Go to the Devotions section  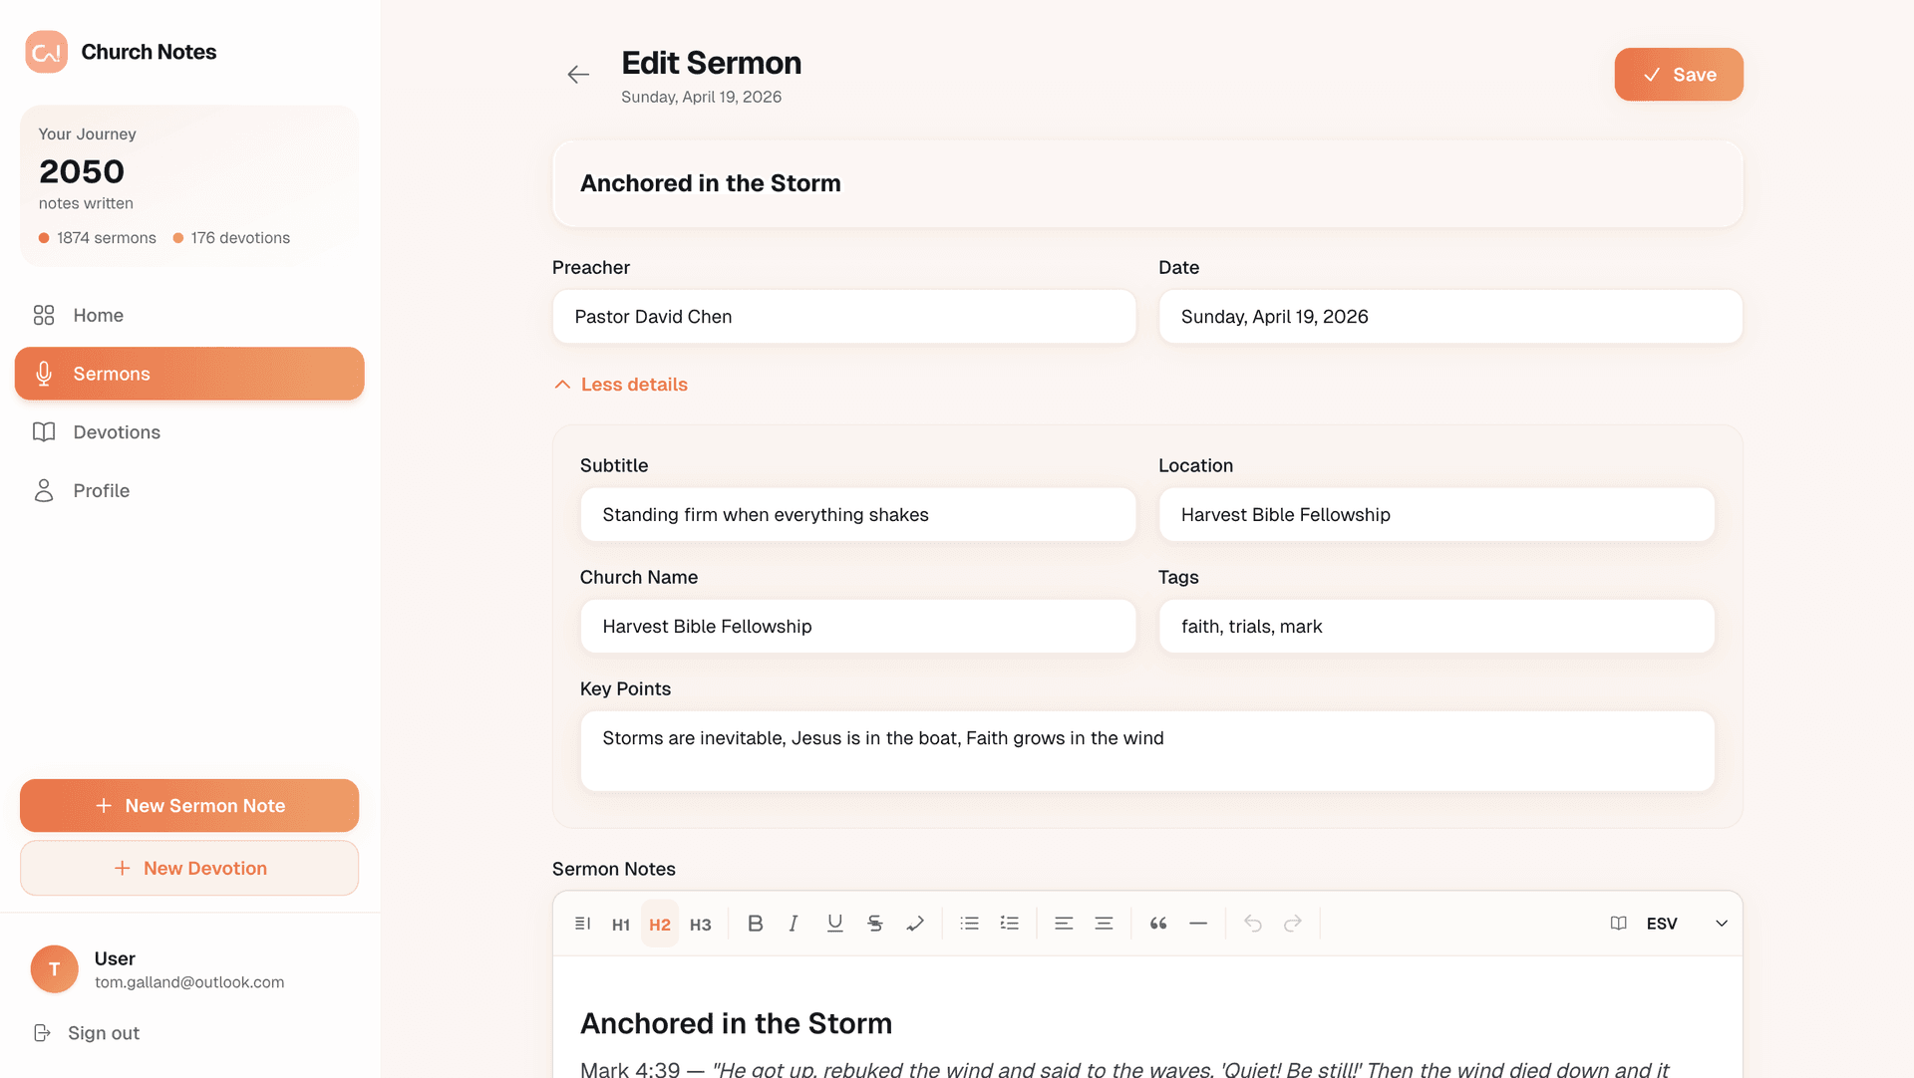pyautogui.click(x=117, y=432)
